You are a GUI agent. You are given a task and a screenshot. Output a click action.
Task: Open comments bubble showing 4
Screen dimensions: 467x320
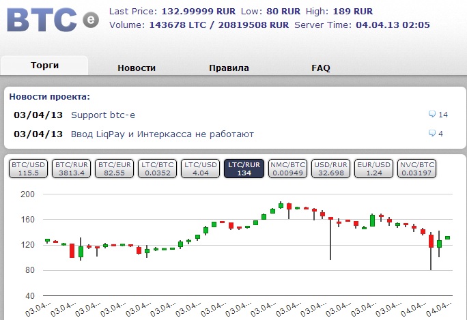(436, 133)
